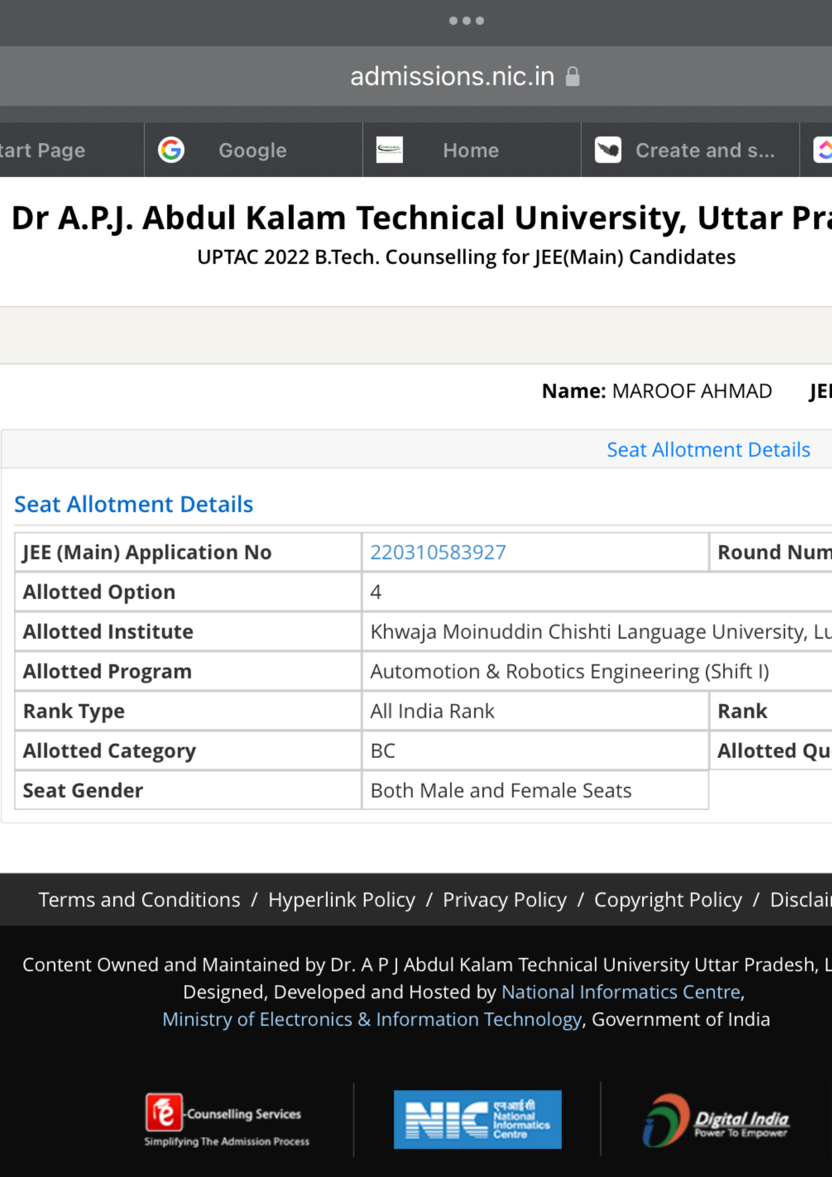Screen dimensions: 832x1177
Task: Open Terms and Conditions
Action: [138, 899]
